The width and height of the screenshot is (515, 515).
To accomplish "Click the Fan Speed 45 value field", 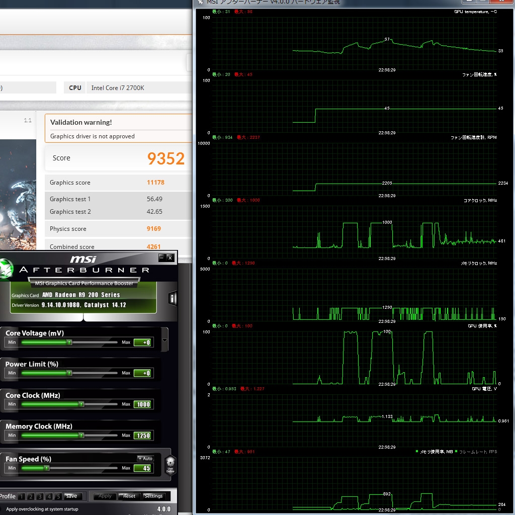I will click(142, 468).
